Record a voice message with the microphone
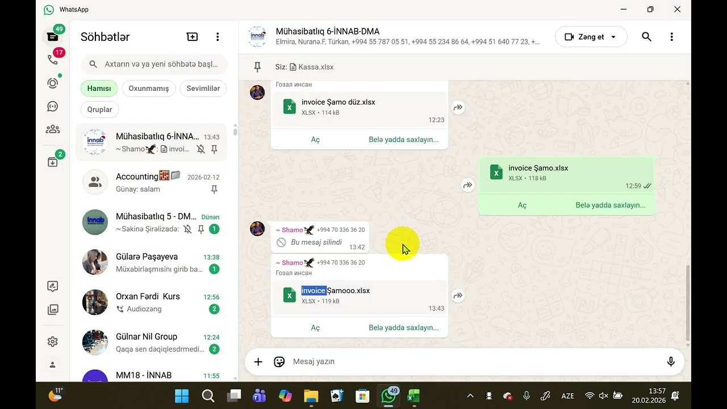The width and height of the screenshot is (727, 409). [671, 362]
